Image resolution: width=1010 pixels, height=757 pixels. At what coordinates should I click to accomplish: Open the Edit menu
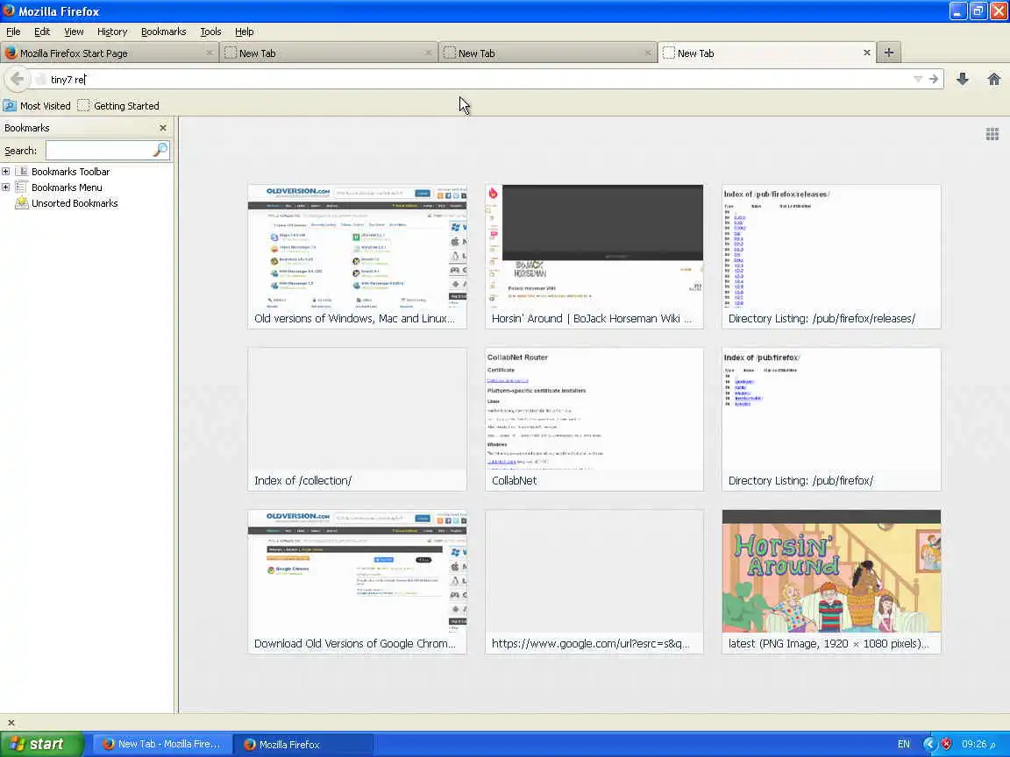coord(42,32)
